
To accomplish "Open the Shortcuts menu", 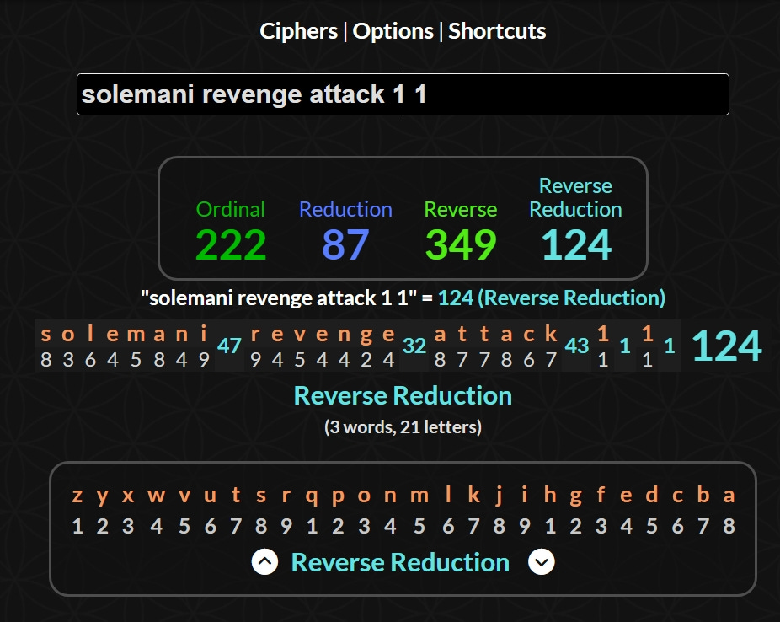I will [497, 31].
